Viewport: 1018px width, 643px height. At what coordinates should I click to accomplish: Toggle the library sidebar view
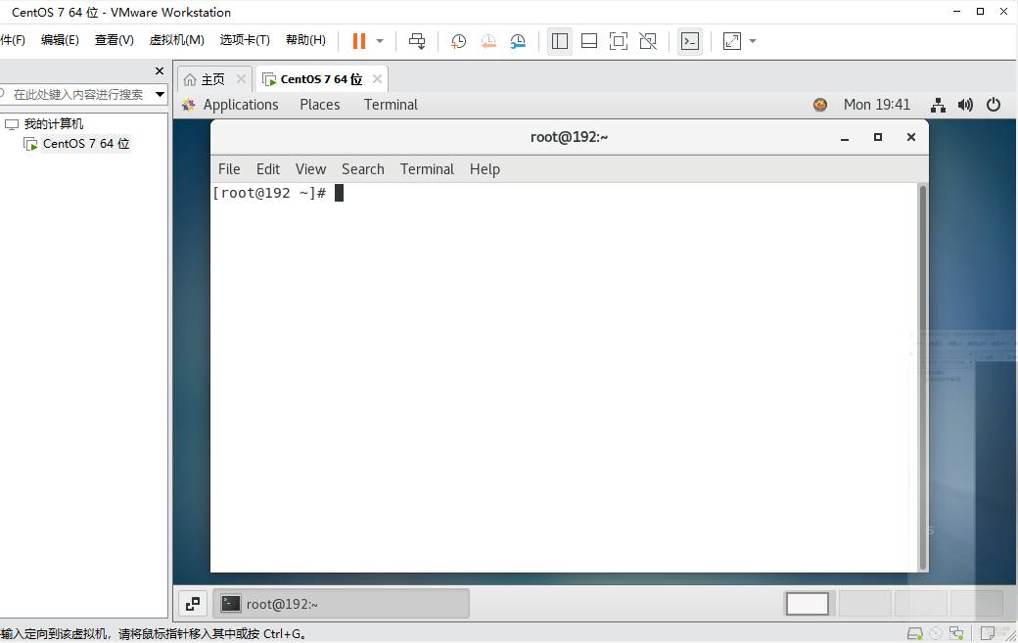click(x=560, y=41)
